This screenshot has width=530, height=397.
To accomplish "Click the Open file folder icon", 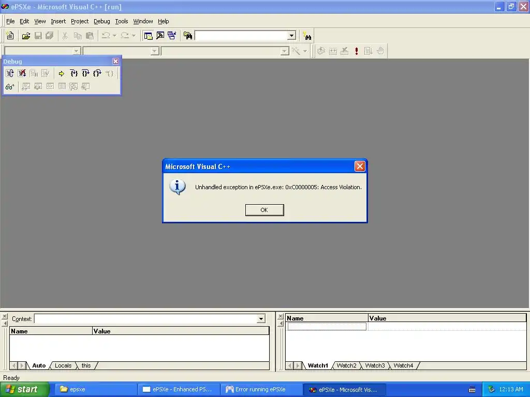I will (x=26, y=36).
